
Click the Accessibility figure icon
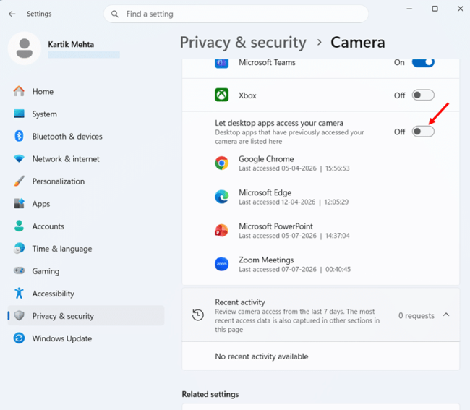point(19,293)
